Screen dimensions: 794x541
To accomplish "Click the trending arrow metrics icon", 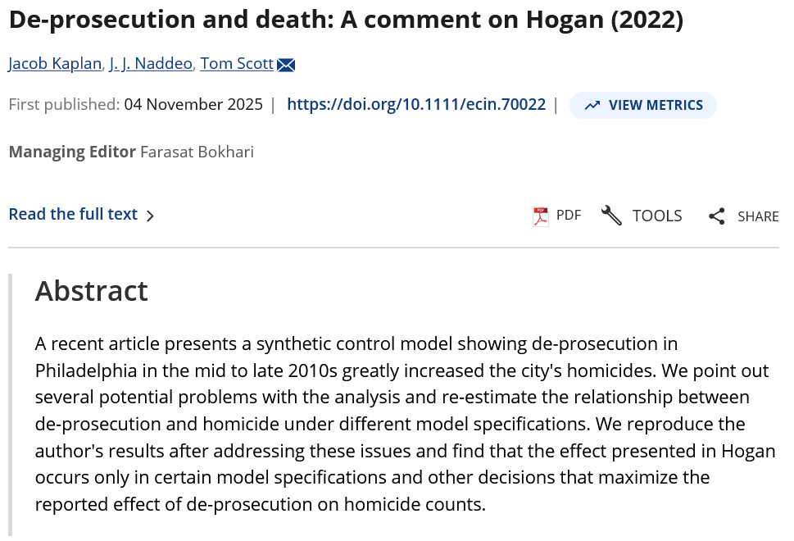I will 592,105.
